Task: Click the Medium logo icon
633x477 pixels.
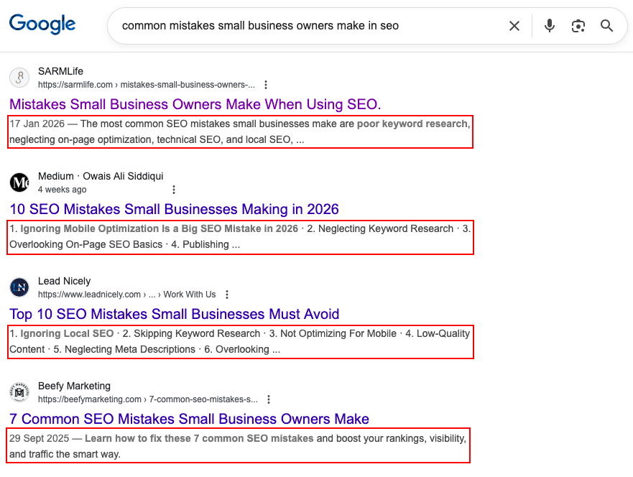Action: (19, 182)
